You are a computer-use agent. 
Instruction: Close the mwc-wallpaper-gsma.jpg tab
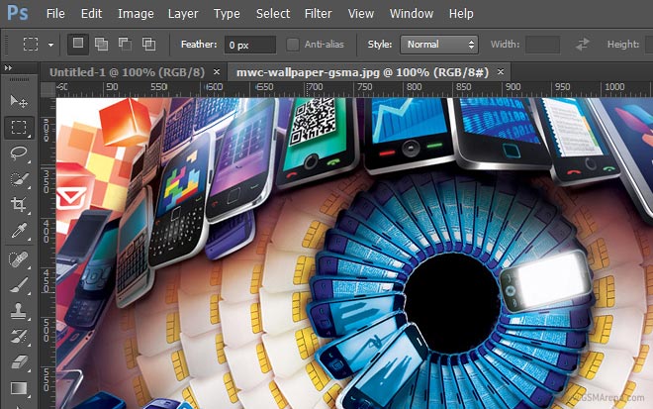[x=501, y=71]
